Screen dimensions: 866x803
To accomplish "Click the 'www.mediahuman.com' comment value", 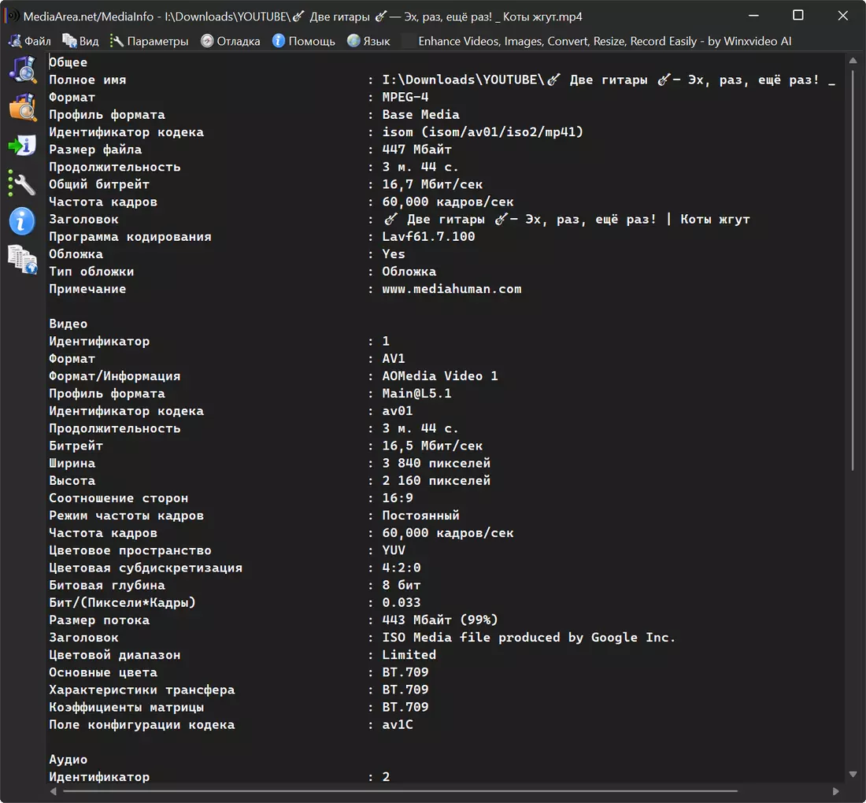I will [x=452, y=289].
